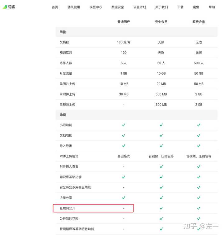
Task: Click the Yuque bird logo icon
Action: pyautogui.click(x=5, y=7)
